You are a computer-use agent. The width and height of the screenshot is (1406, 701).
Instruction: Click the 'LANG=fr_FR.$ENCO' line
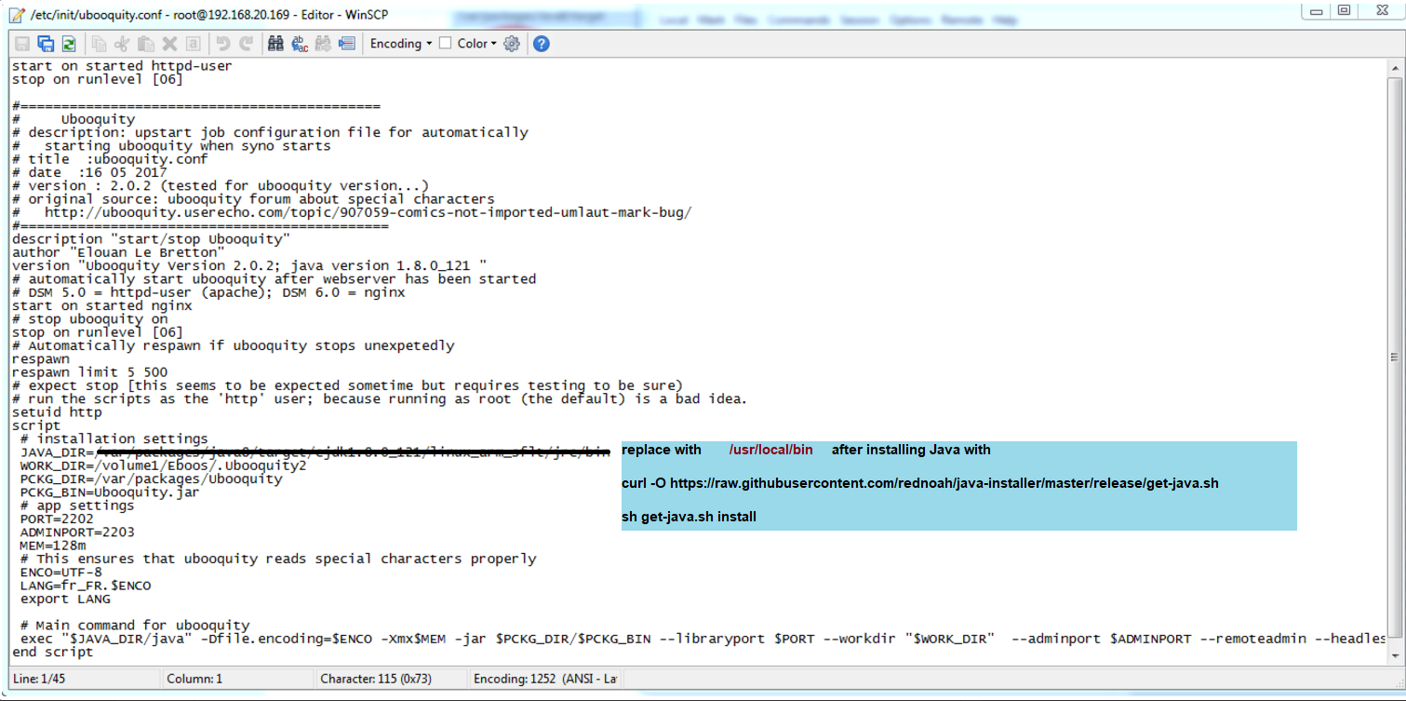(86, 586)
